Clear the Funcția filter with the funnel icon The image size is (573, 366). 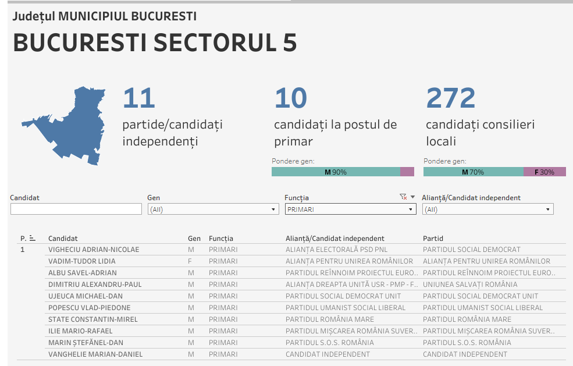click(x=403, y=197)
